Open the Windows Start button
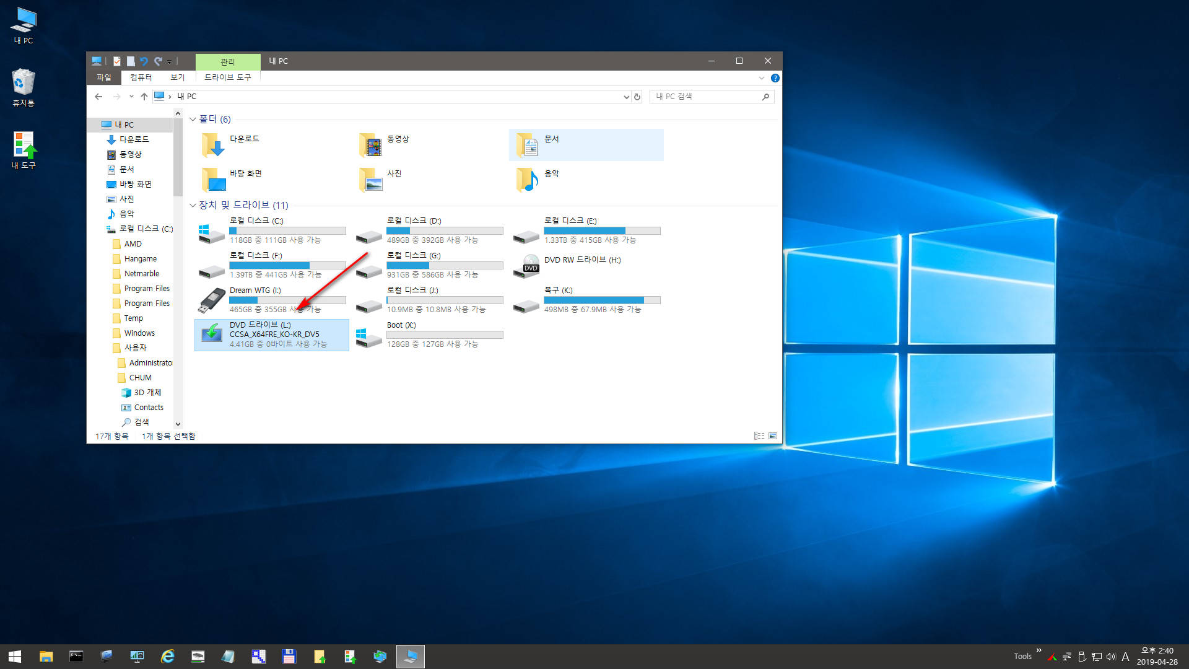 15,657
